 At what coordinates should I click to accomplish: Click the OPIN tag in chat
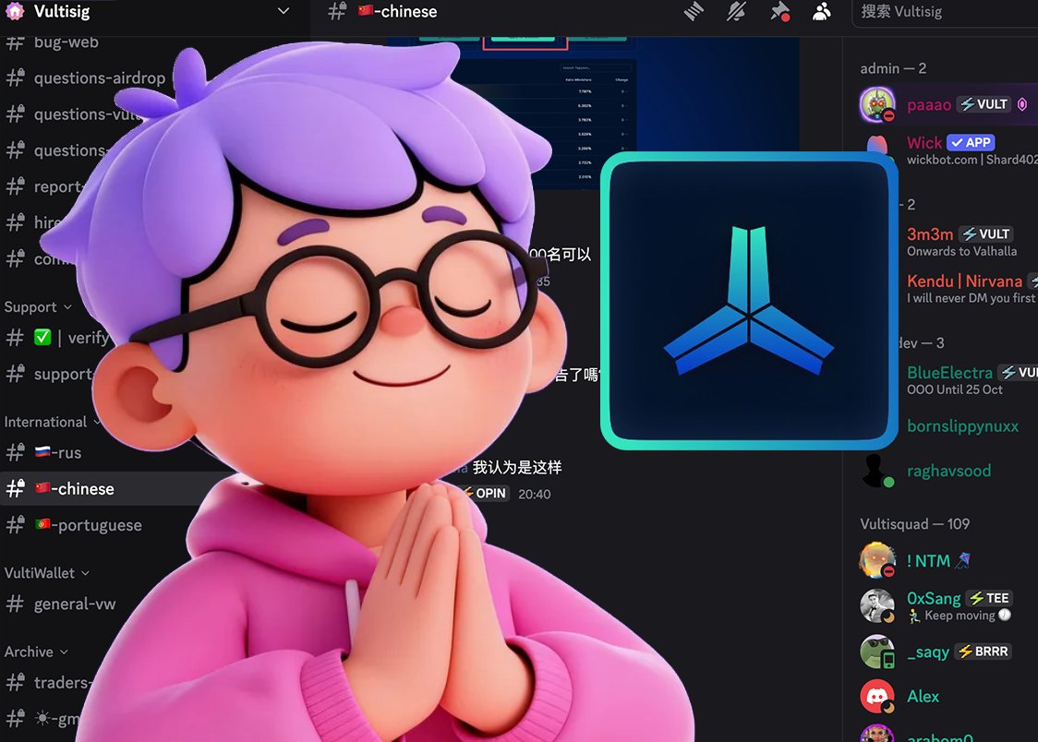coord(485,494)
